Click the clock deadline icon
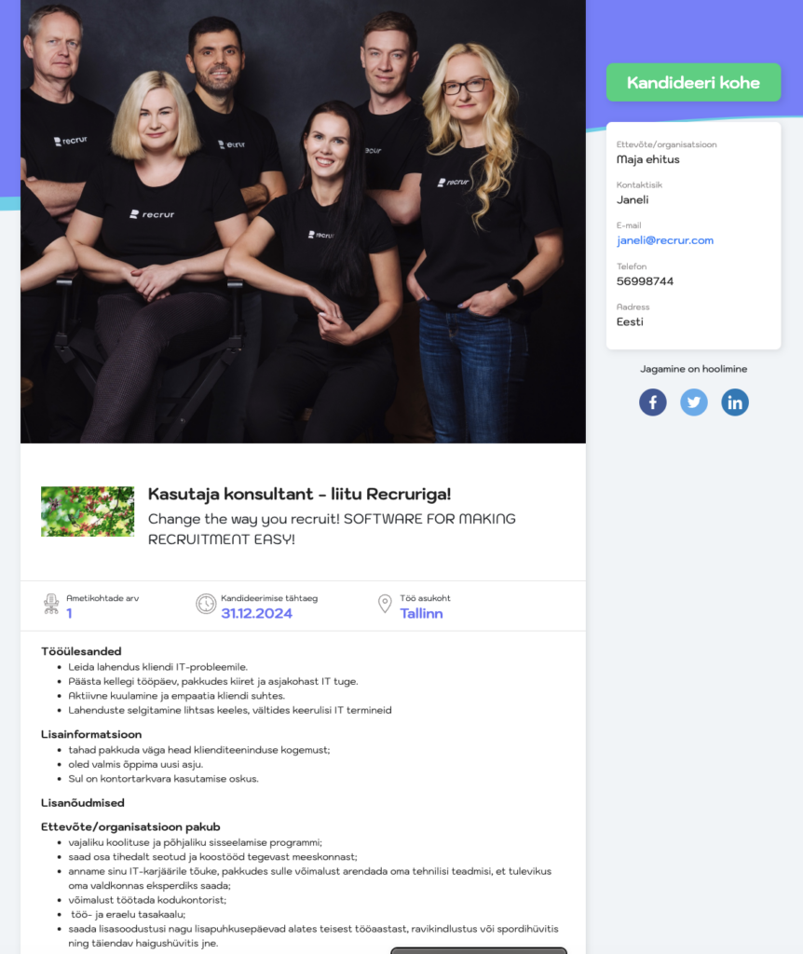The width and height of the screenshot is (803, 954). (206, 604)
